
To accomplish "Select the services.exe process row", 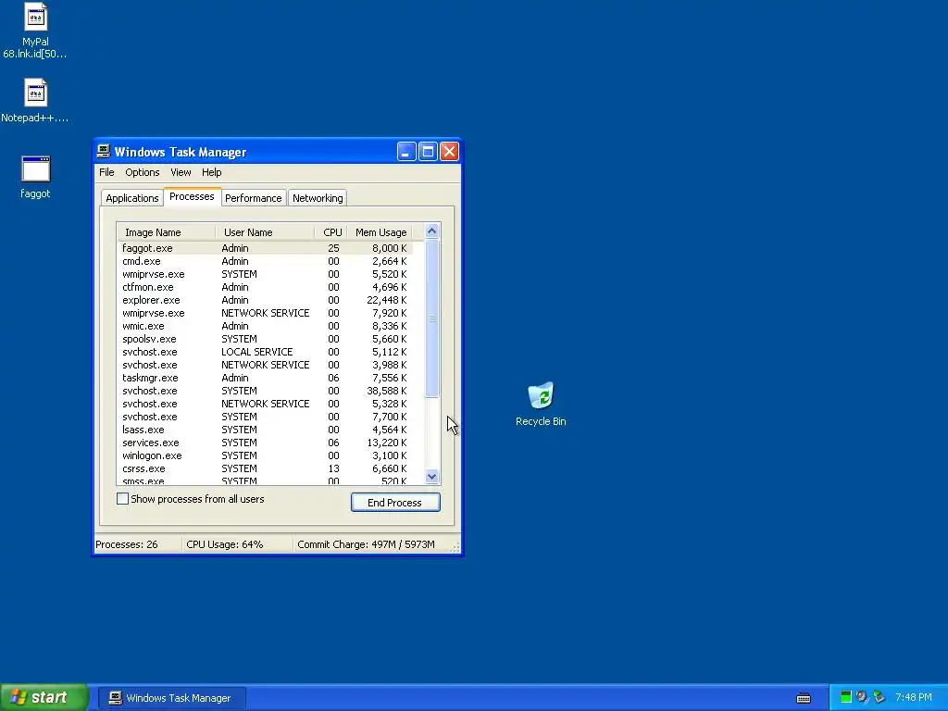I will (x=265, y=443).
